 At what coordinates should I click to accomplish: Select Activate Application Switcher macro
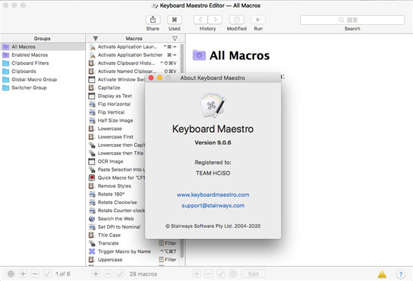tap(134, 55)
